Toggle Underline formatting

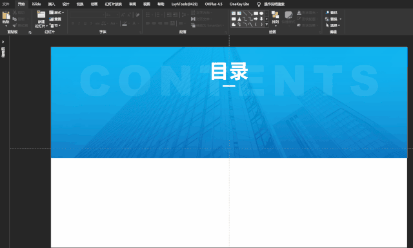pos(85,23)
